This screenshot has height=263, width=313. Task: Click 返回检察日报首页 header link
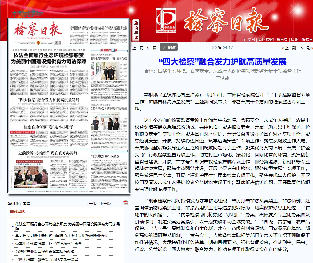[x=273, y=39]
